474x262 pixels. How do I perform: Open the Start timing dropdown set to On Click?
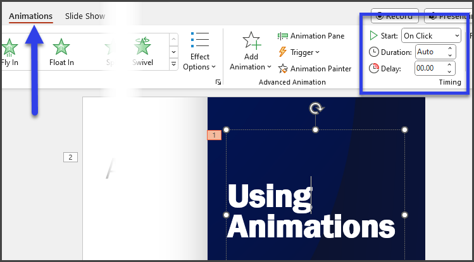click(431, 36)
